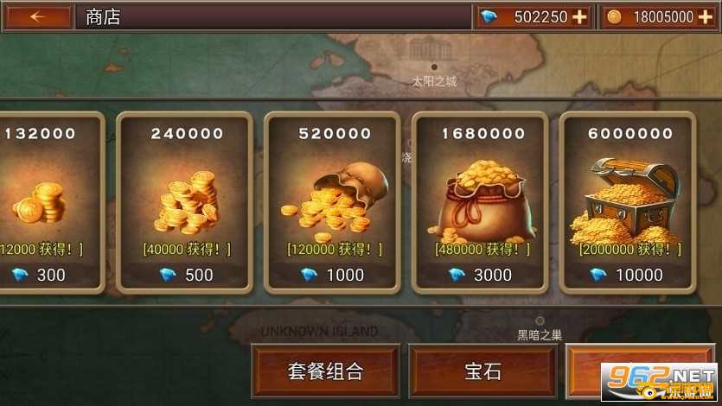Add more gems with the plus icon
722x406 pixels.
click(579, 17)
